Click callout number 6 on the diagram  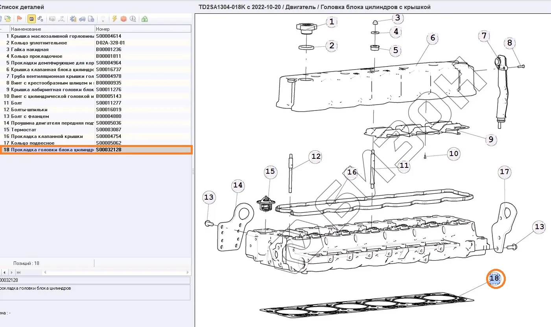[x=433, y=38]
